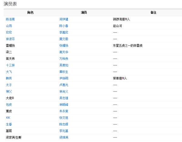
Task: Open 卢惠光 actor page
Action: coord(64,85)
